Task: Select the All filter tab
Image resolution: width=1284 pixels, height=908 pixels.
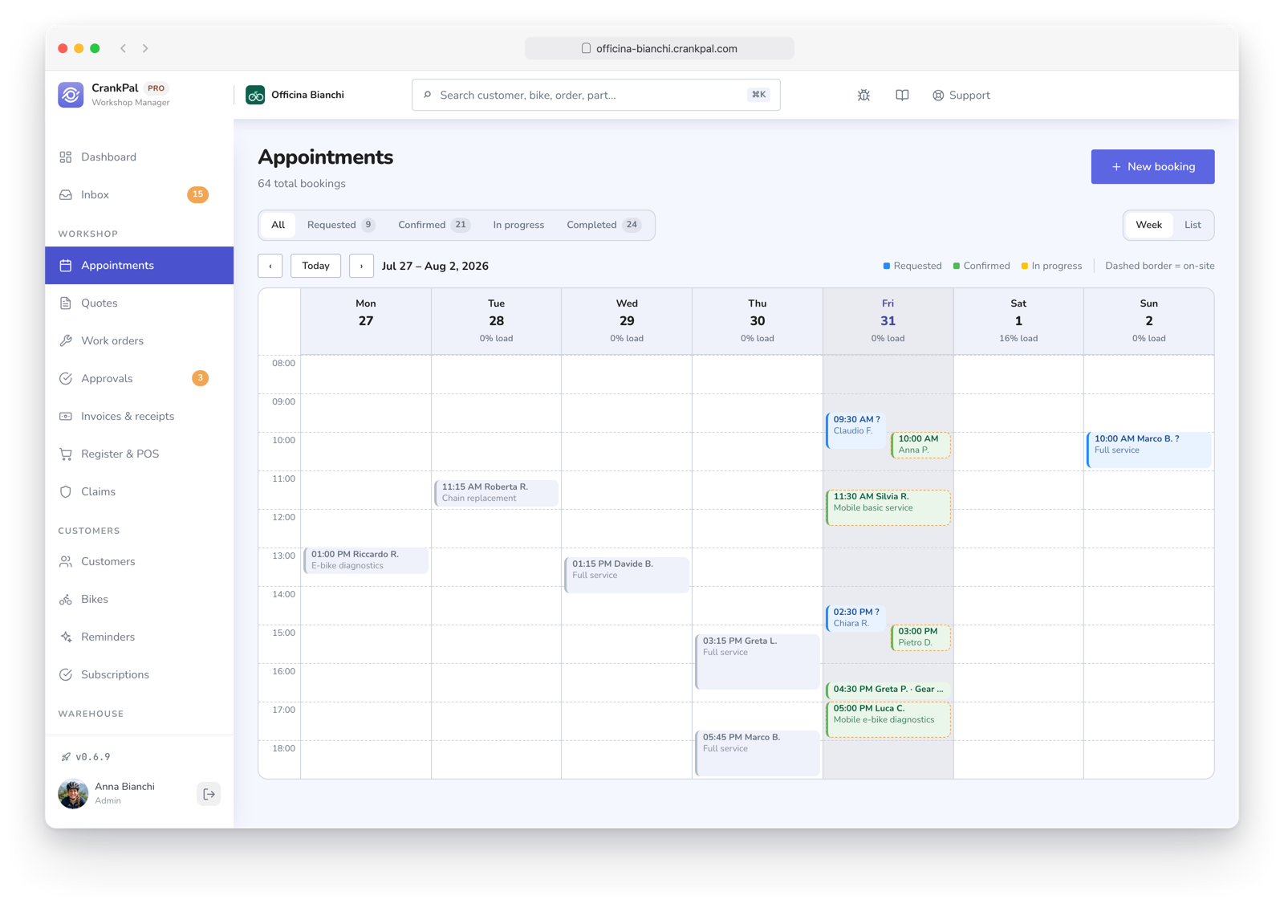Action: coord(278,225)
